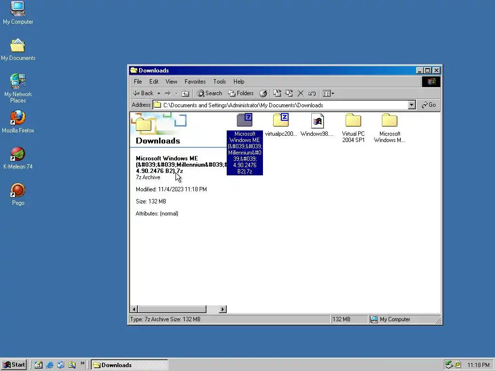This screenshot has height=371, width=495.
Task: Open the Views toolbar dropdown
Action: coord(328,93)
